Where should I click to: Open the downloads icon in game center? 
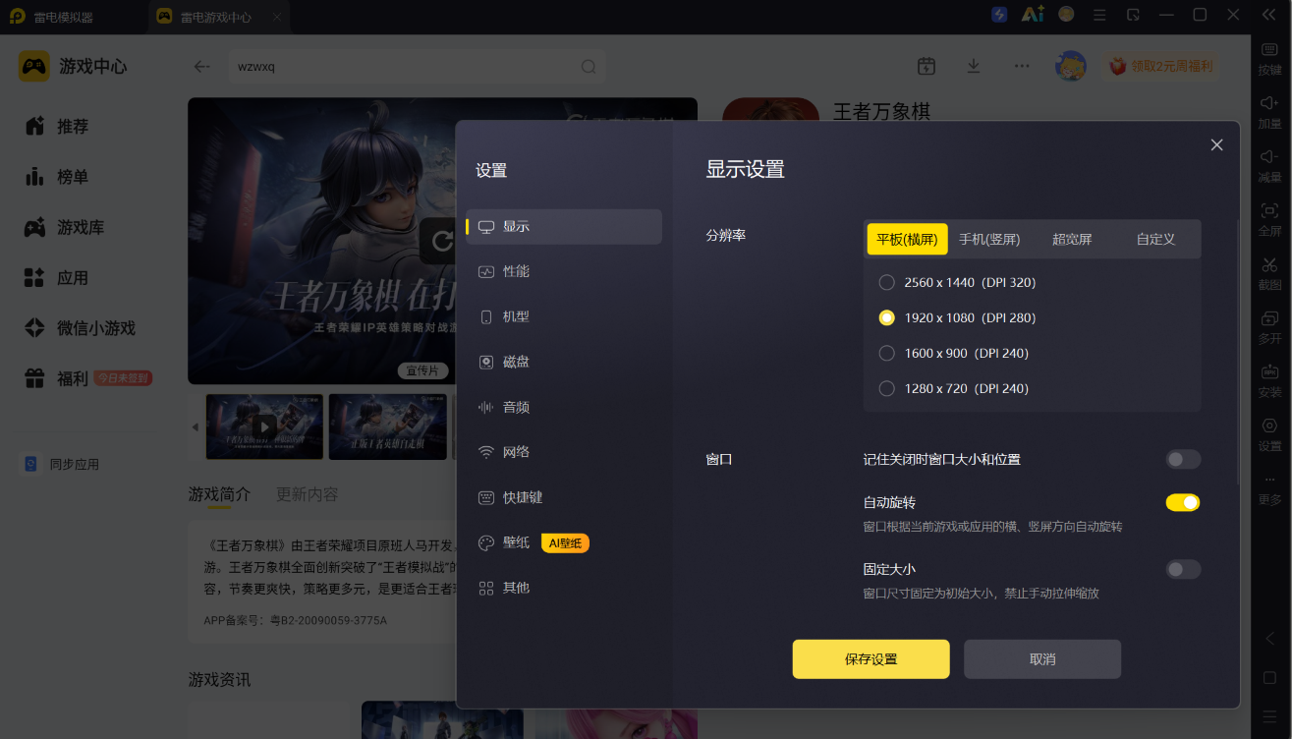point(974,66)
